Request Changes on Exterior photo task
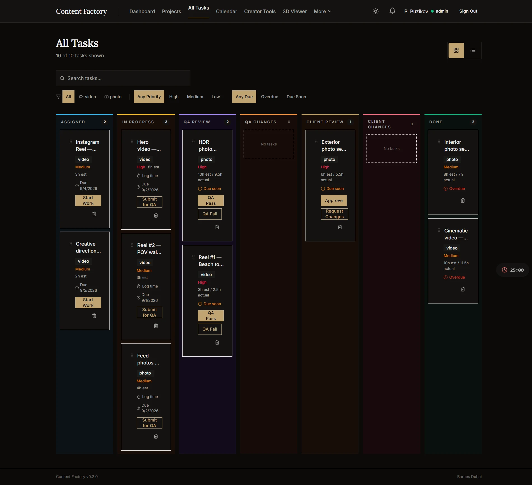This screenshot has height=485, width=532. pos(335,214)
